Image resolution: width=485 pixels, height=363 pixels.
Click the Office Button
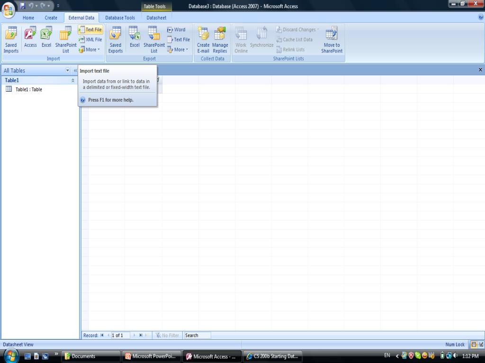9,10
